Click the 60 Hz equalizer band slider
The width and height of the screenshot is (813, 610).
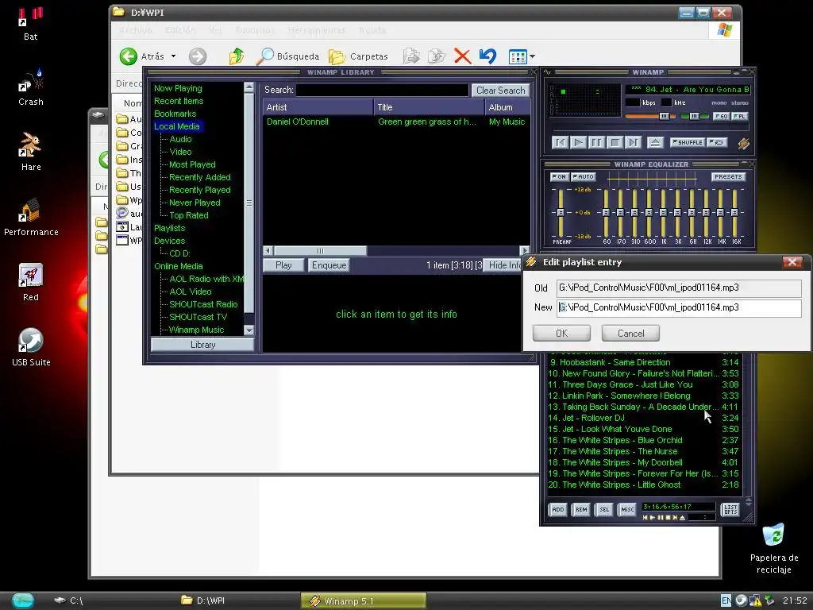click(606, 213)
